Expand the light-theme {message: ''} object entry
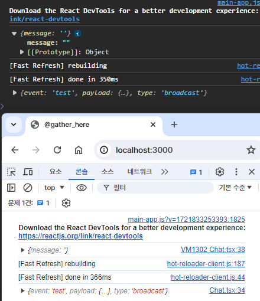This screenshot has height=301, width=260. click(22, 250)
